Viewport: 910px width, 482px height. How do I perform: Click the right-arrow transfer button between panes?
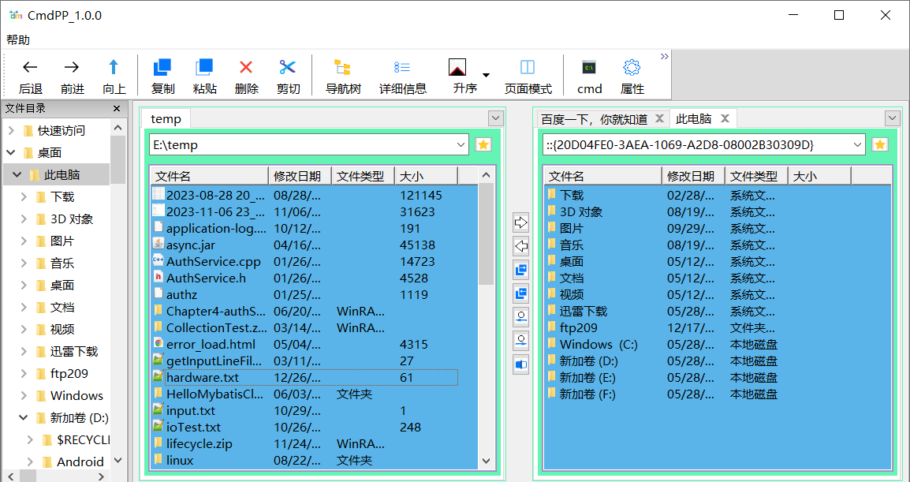[521, 222]
